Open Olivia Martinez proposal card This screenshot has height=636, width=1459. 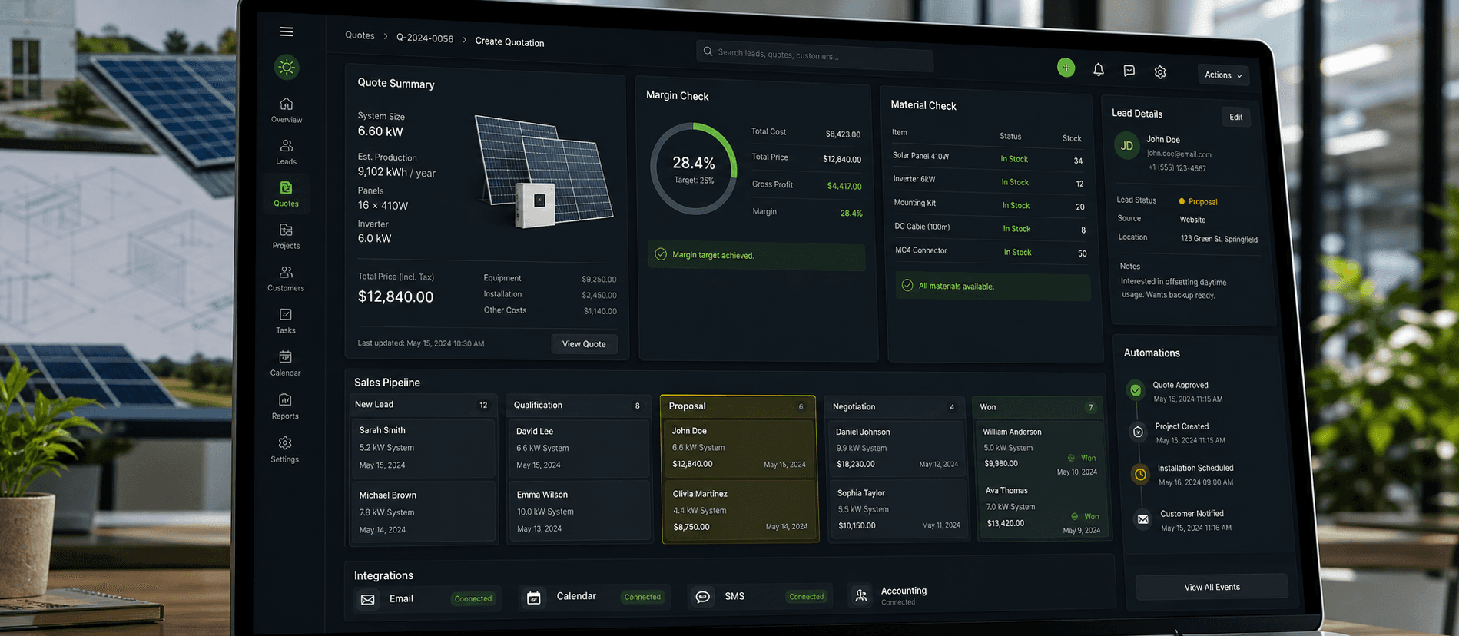pos(740,511)
